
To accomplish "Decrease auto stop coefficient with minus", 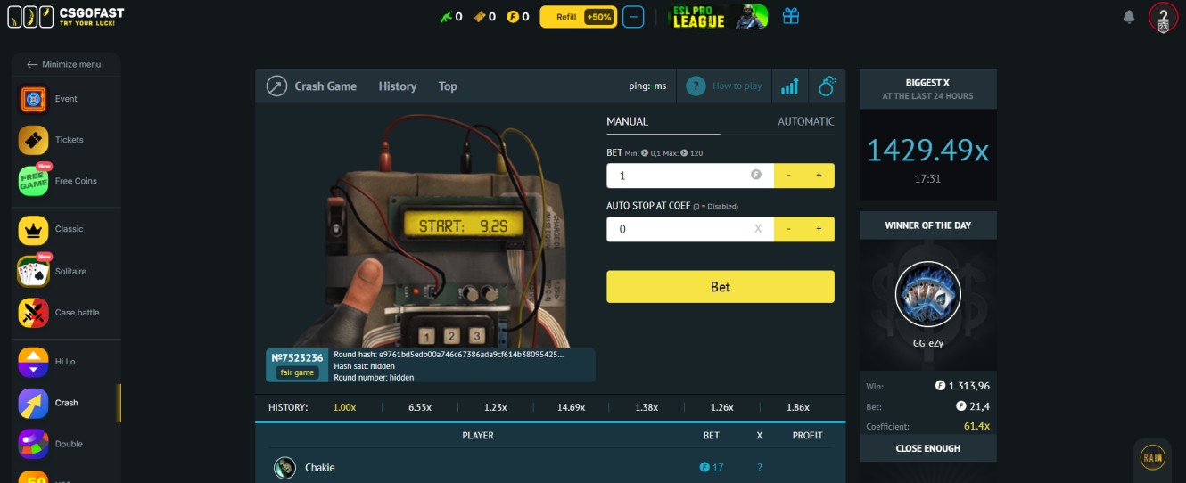I will point(788,229).
